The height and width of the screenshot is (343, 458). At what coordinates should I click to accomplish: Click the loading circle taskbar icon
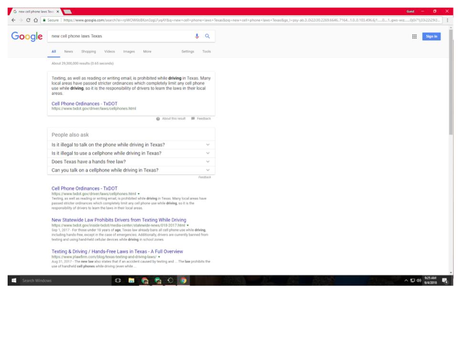coord(170,280)
